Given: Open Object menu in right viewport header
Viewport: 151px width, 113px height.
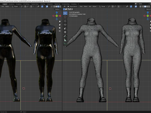Looking at the screenshot, I should [x=94, y=7].
